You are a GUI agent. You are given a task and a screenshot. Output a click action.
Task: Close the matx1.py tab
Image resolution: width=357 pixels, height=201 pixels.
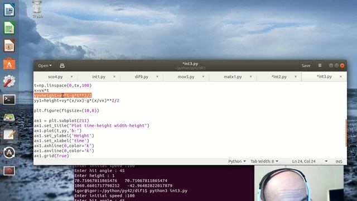250,77
